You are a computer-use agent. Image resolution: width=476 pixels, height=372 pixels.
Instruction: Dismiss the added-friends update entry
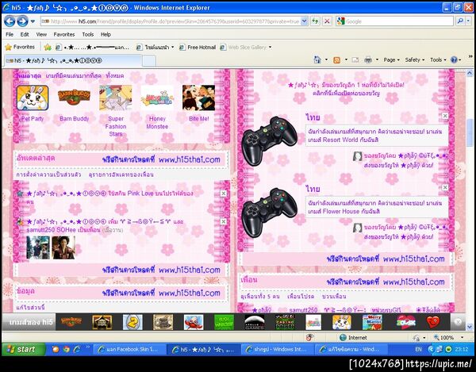point(223,221)
